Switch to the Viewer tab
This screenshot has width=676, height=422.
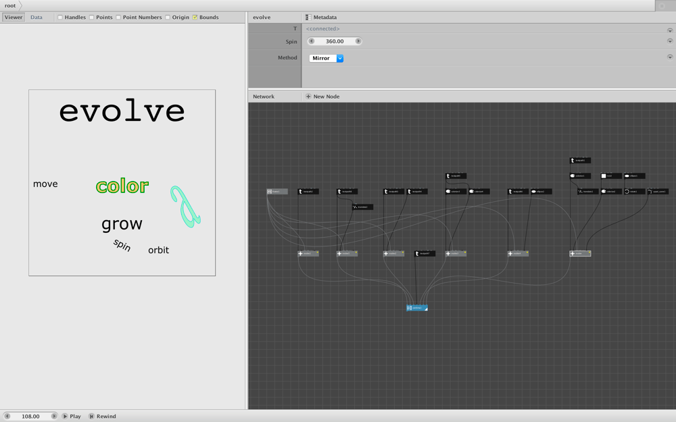pyautogui.click(x=14, y=18)
